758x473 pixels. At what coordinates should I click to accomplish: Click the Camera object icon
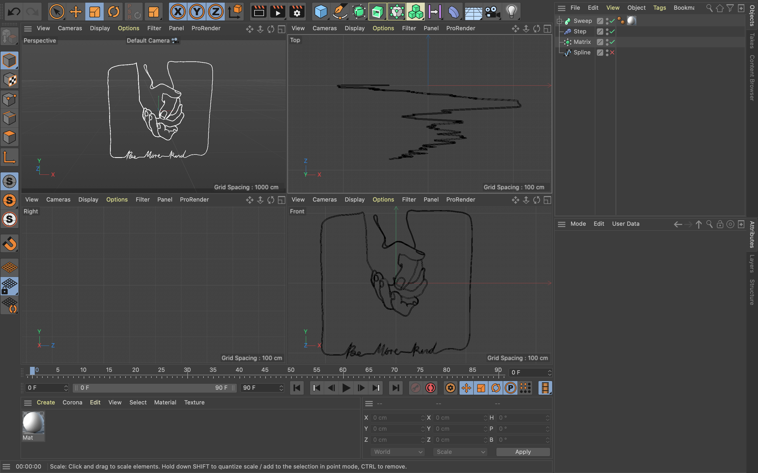(492, 12)
